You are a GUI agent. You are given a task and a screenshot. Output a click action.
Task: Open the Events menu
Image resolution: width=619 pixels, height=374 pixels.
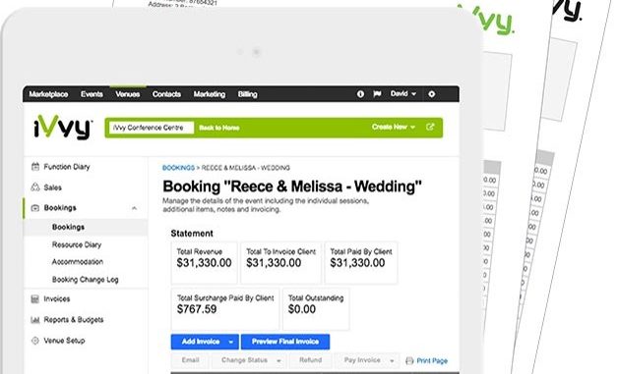pos(92,94)
